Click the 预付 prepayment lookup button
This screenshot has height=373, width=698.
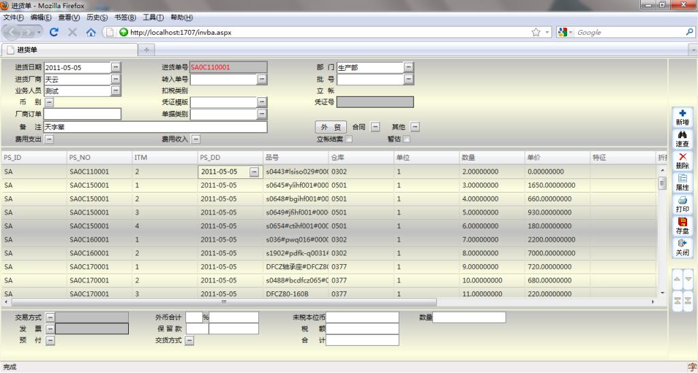click(50, 340)
